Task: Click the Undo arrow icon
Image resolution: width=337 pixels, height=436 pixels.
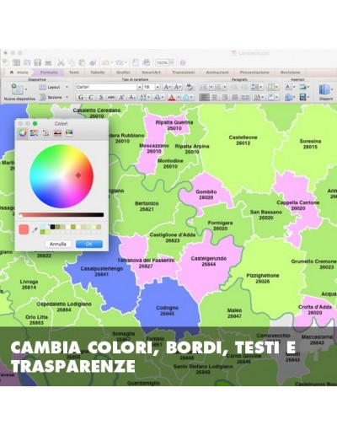Action: [105, 62]
